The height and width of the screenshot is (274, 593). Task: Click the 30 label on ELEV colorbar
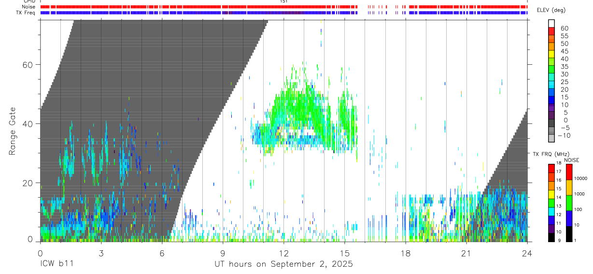point(565,74)
